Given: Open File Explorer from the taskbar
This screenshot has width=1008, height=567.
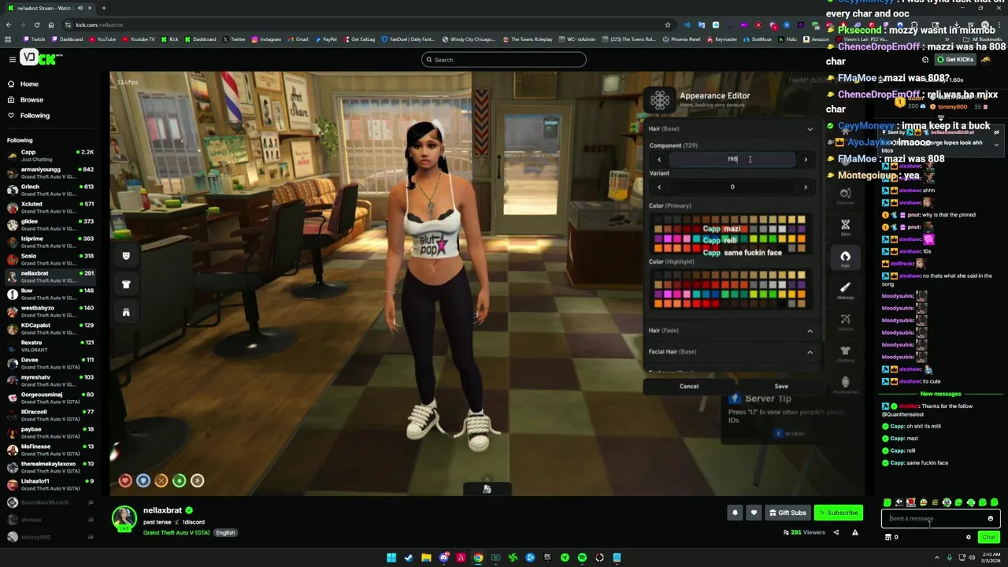Looking at the screenshot, I should [x=426, y=558].
